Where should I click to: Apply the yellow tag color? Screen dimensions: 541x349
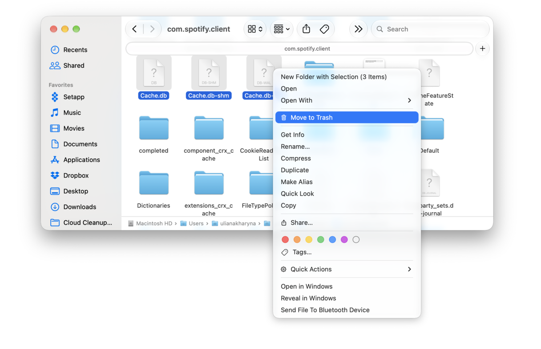tap(309, 239)
